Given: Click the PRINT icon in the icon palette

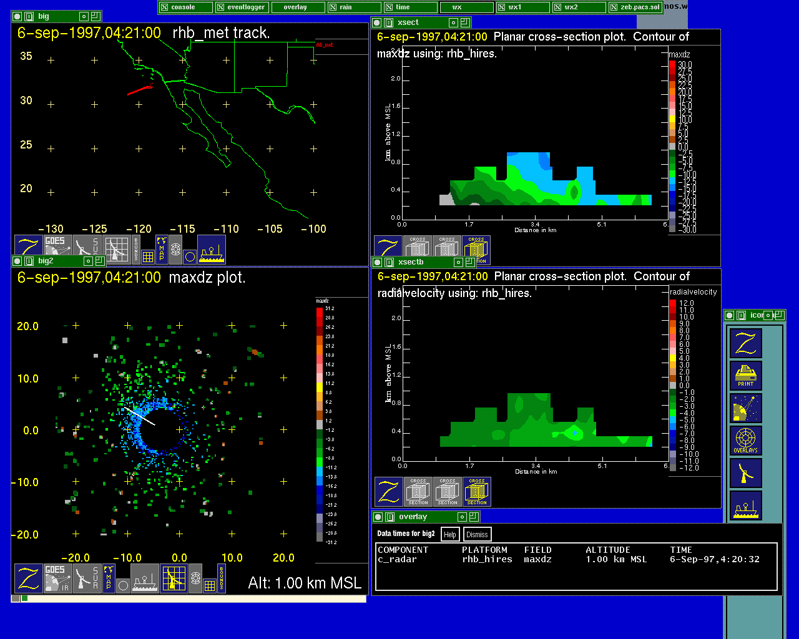Looking at the screenshot, I should [x=745, y=375].
